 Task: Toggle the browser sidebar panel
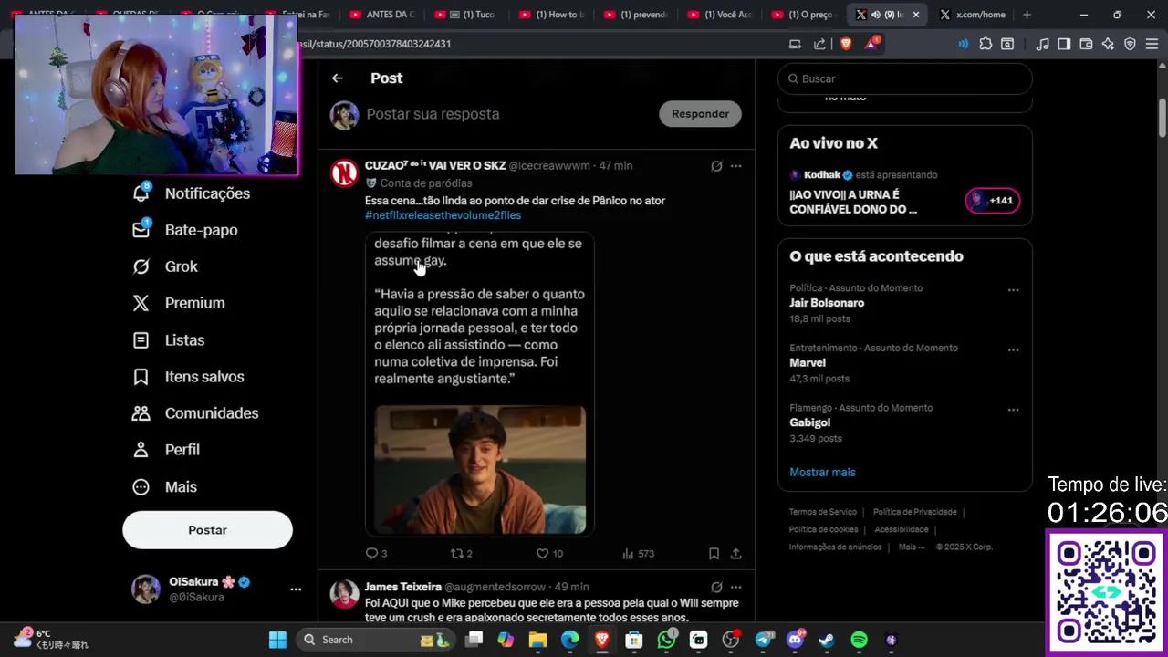(x=1064, y=44)
